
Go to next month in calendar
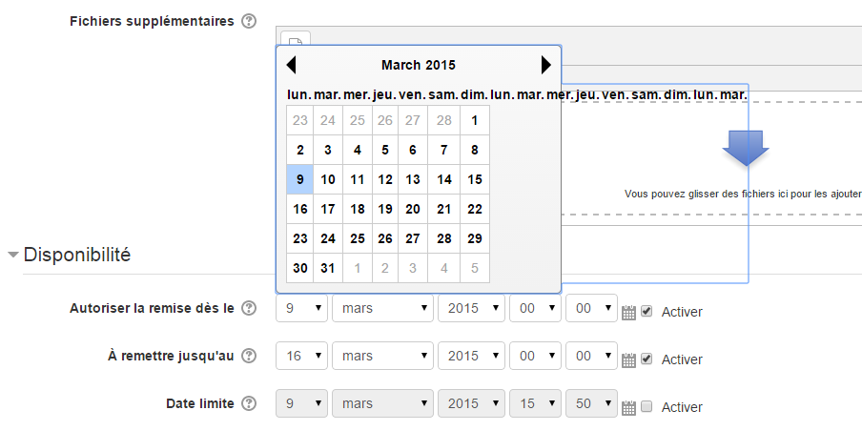click(x=545, y=65)
